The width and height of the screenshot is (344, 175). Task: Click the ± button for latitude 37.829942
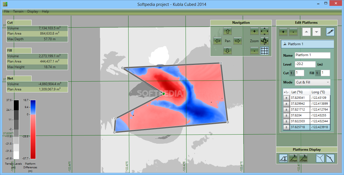coord(286,104)
